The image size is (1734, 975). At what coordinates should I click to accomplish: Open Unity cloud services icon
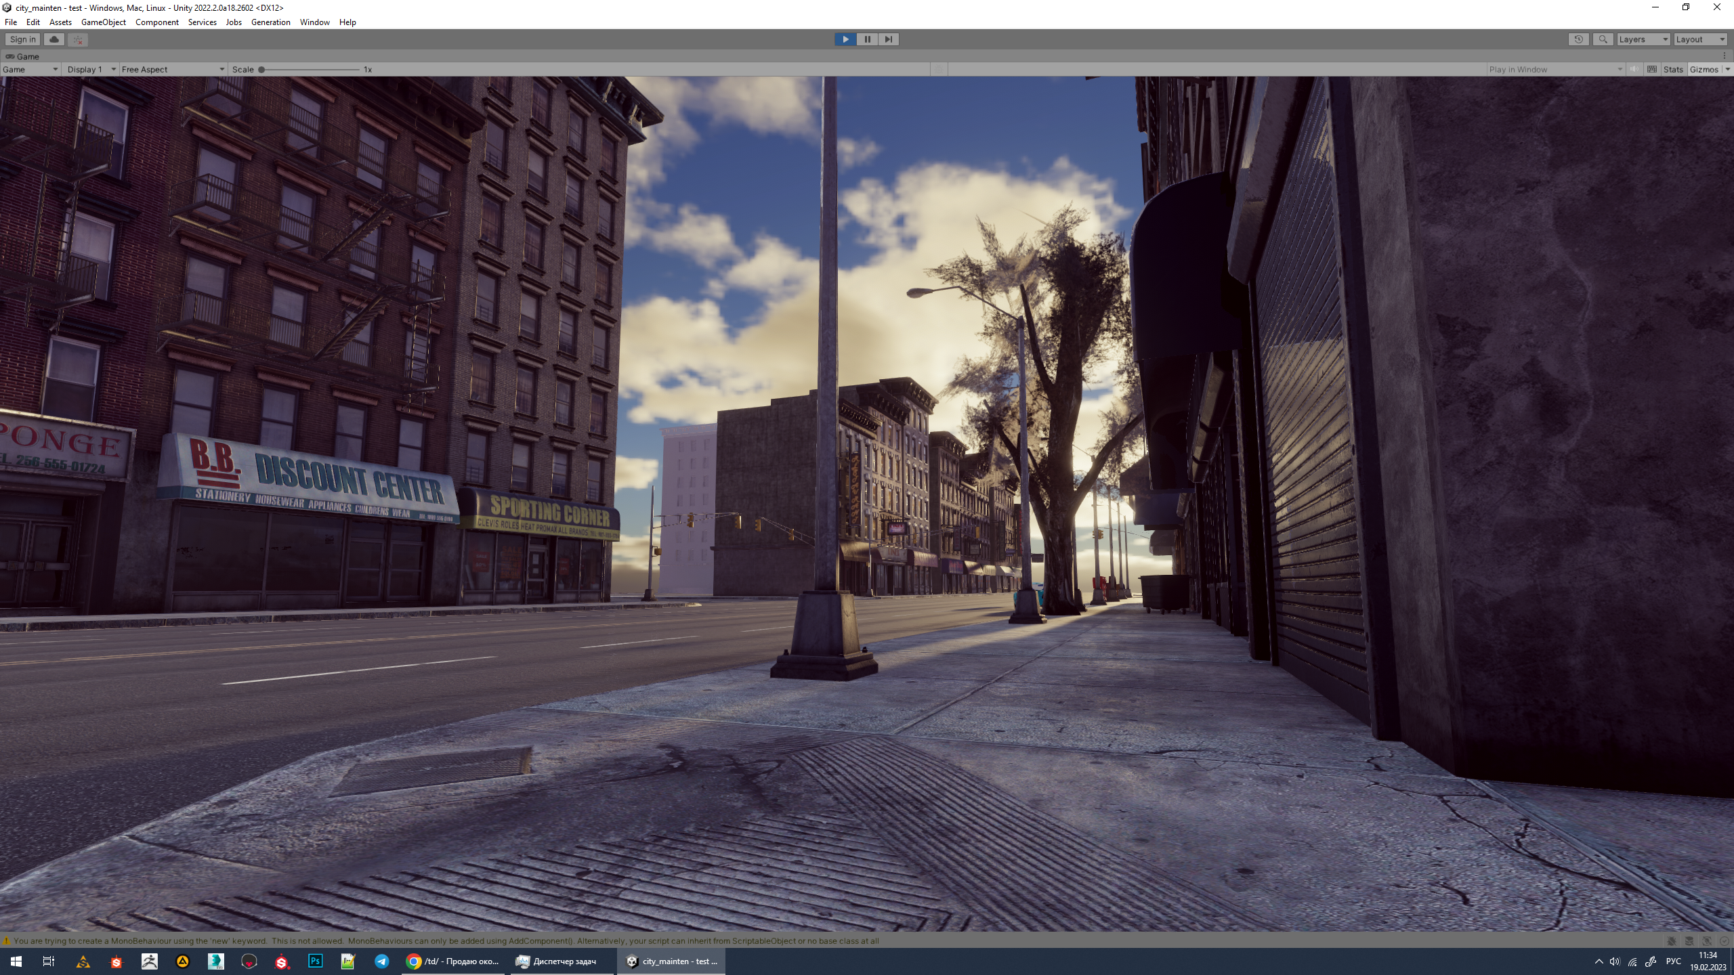click(54, 39)
